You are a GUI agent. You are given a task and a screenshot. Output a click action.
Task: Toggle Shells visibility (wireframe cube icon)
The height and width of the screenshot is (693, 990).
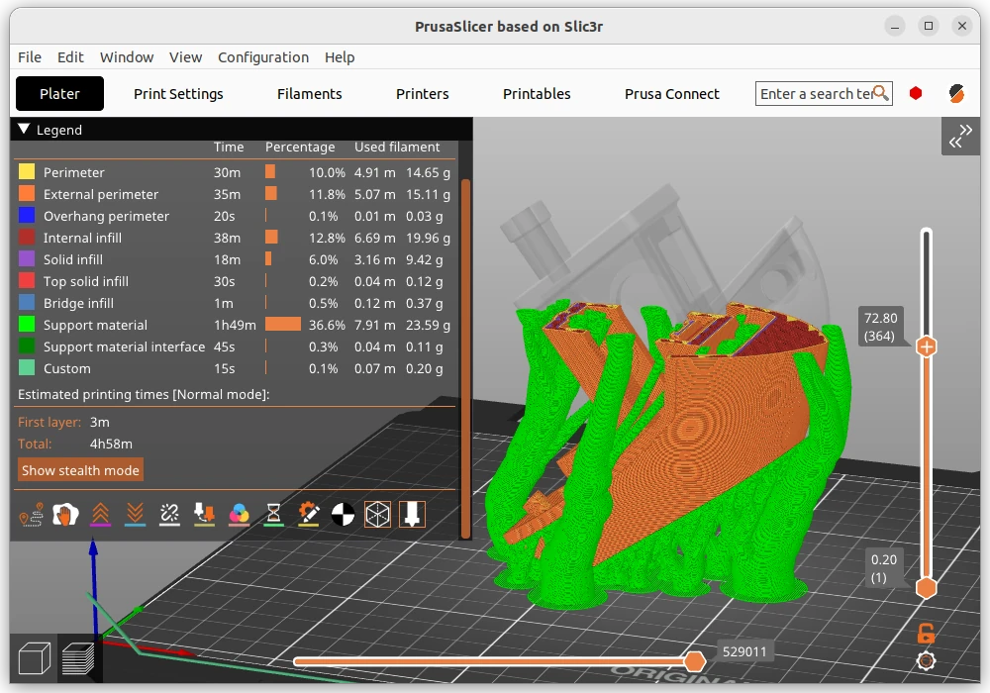pos(377,515)
